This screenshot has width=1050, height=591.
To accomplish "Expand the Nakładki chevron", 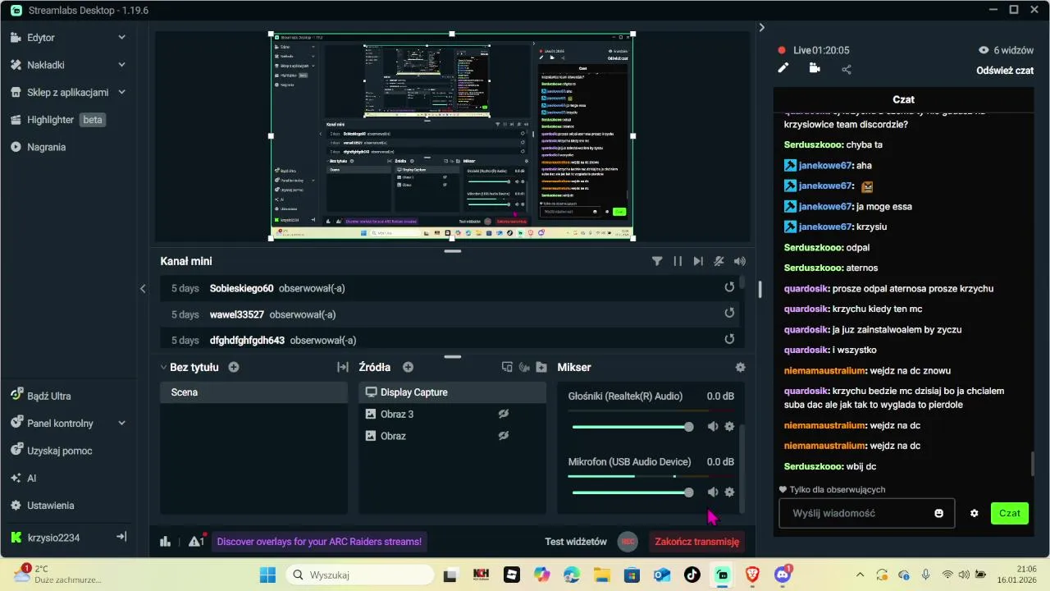I will pos(121,65).
